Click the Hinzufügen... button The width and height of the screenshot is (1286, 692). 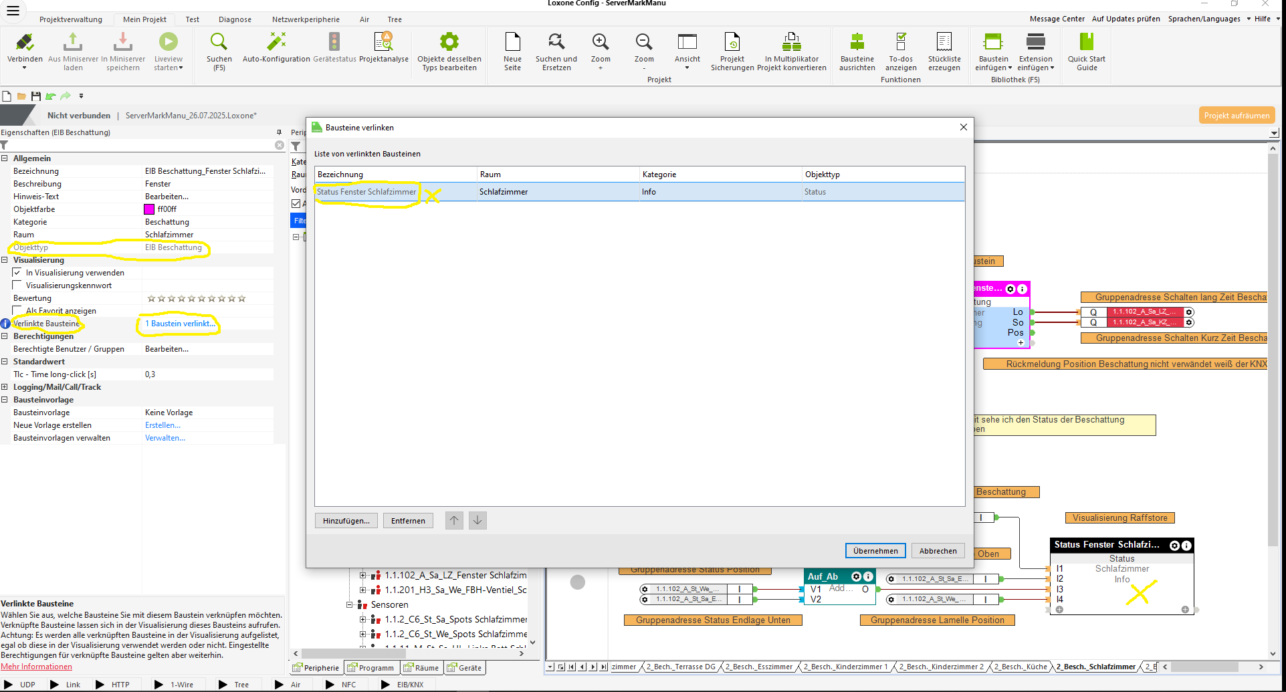coord(346,521)
